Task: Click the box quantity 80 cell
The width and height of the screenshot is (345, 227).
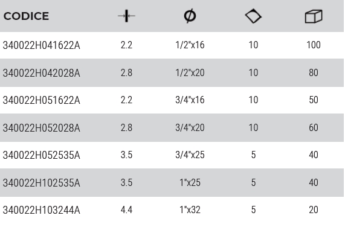Action: click(314, 72)
